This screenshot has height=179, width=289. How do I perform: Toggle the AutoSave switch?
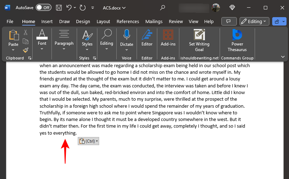tap(43, 7)
